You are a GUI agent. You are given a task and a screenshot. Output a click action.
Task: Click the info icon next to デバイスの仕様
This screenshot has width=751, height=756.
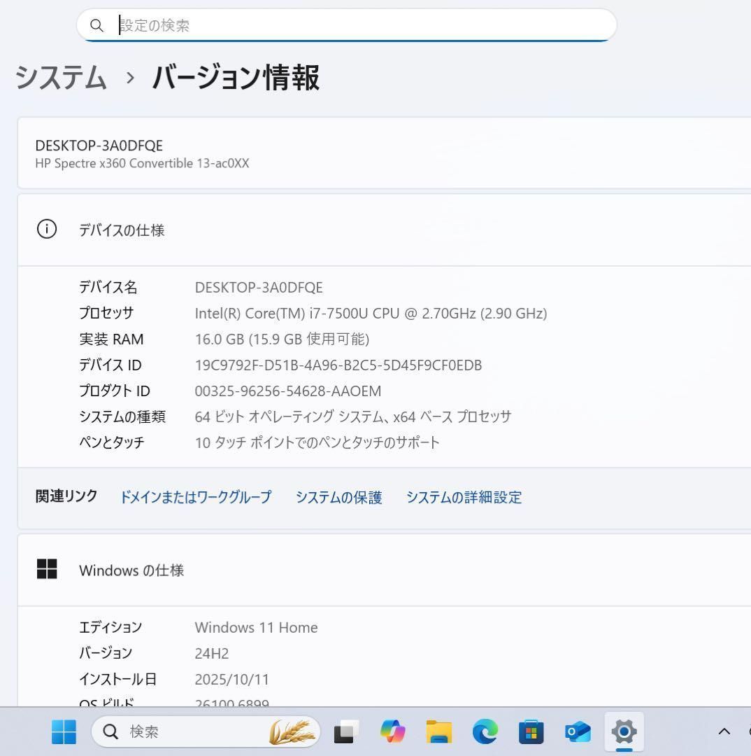(x=47, y=229)
